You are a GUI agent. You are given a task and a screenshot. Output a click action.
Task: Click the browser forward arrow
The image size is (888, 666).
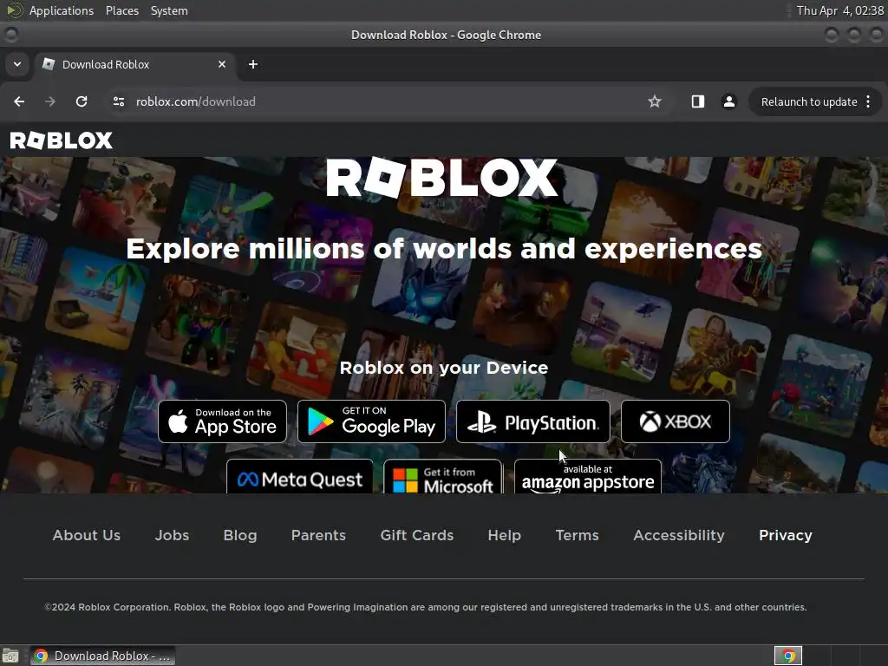pos(50,101)
